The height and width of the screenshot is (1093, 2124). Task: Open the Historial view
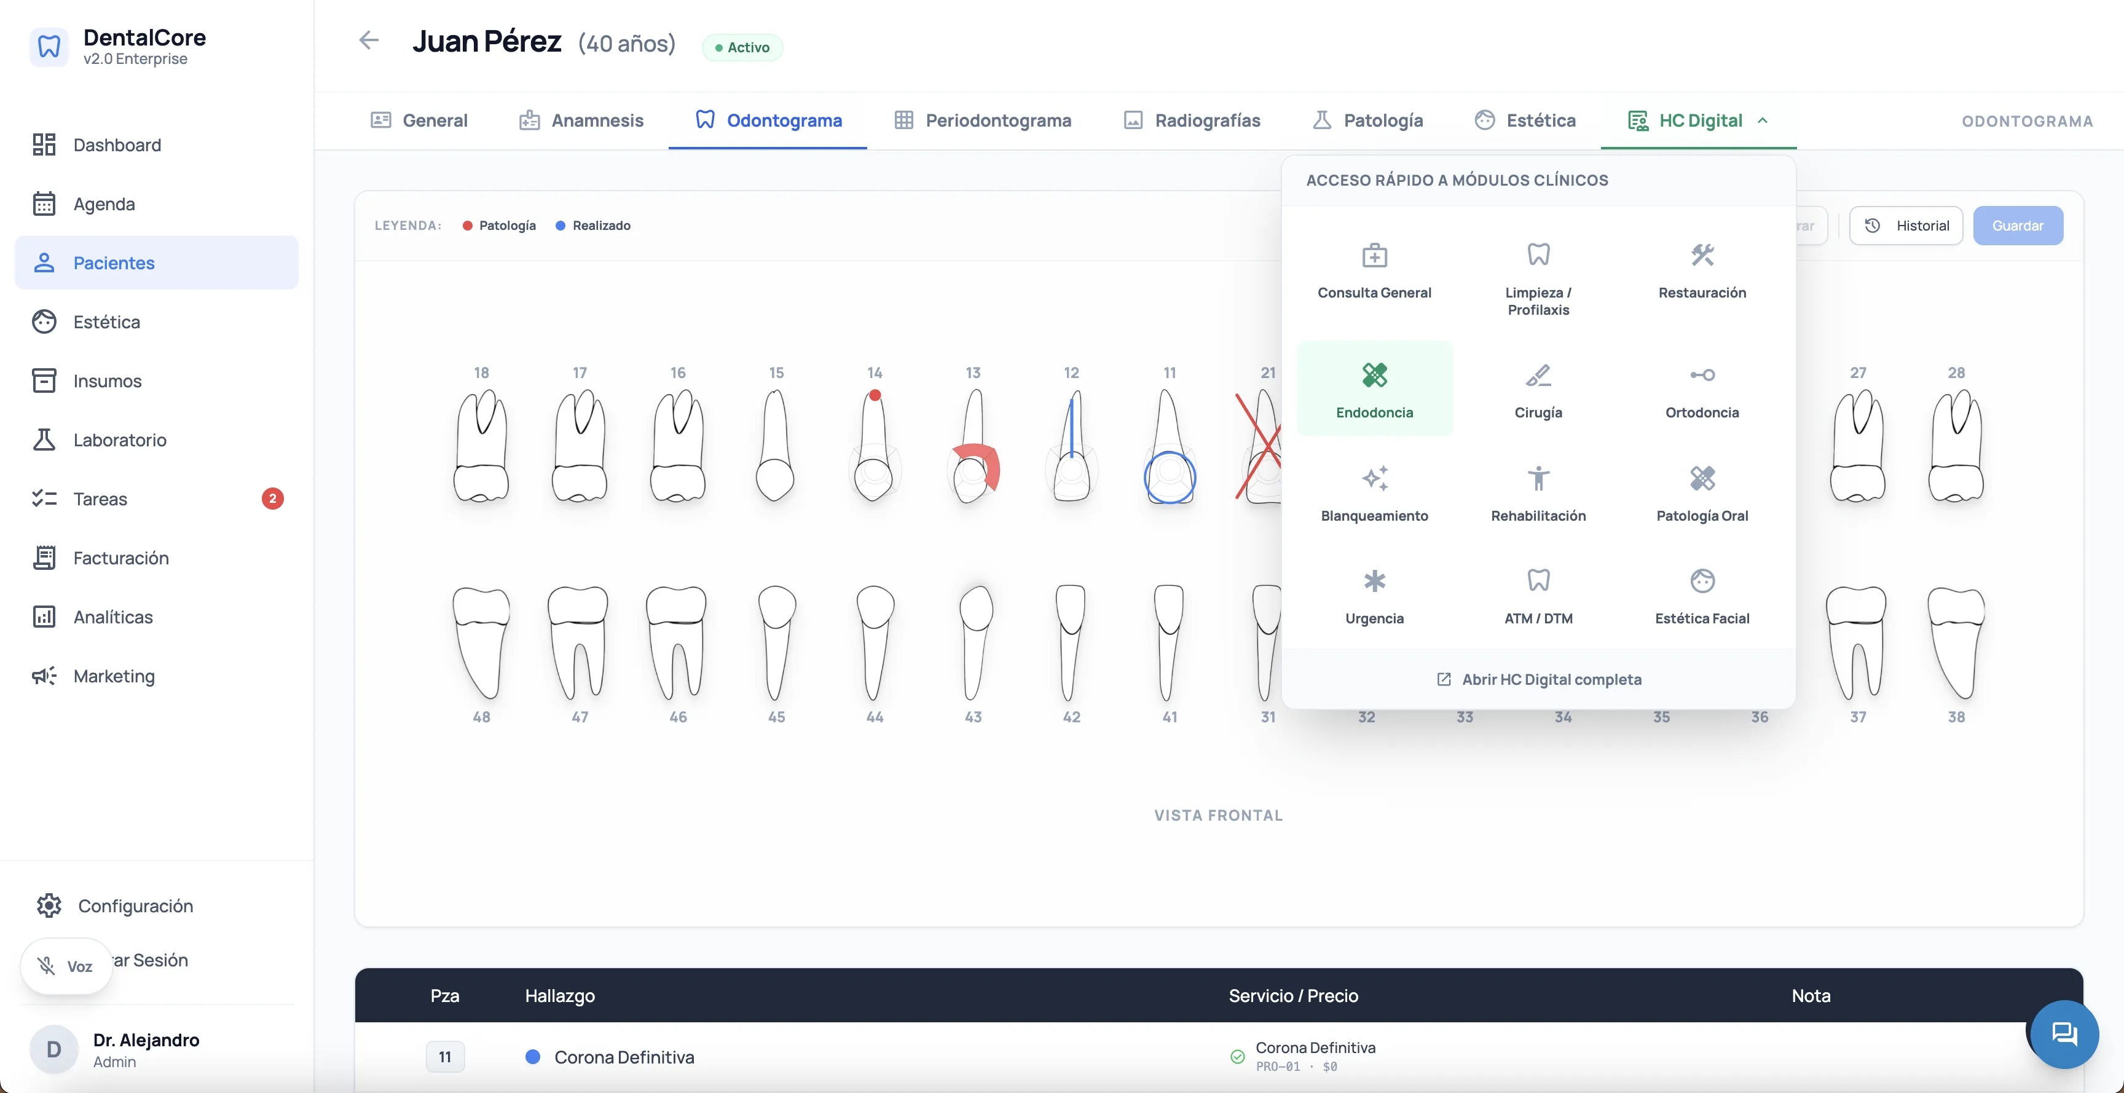tap(1905, 225)
